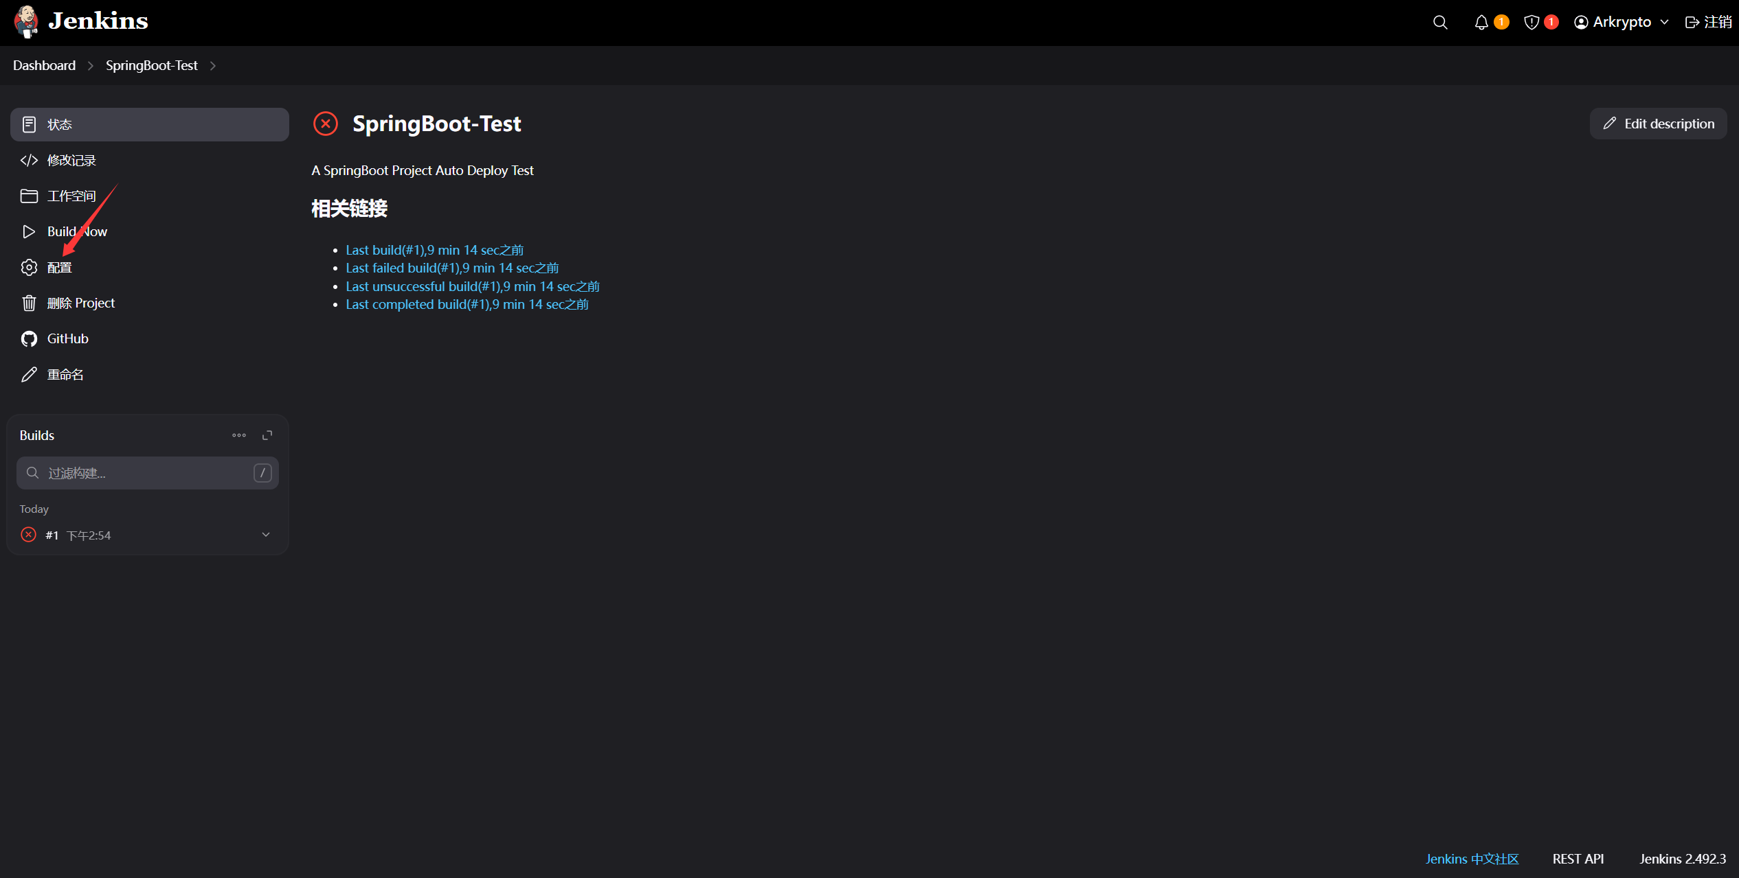Expand the Builds panel fullscreen icon
The height and width of the screenshot is (878, 1739).
[x=267, y=435]
